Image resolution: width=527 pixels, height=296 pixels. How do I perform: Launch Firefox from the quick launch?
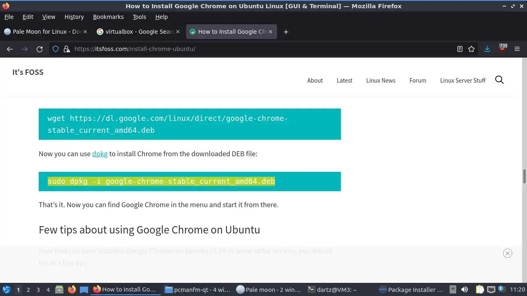tap(72, 289)
